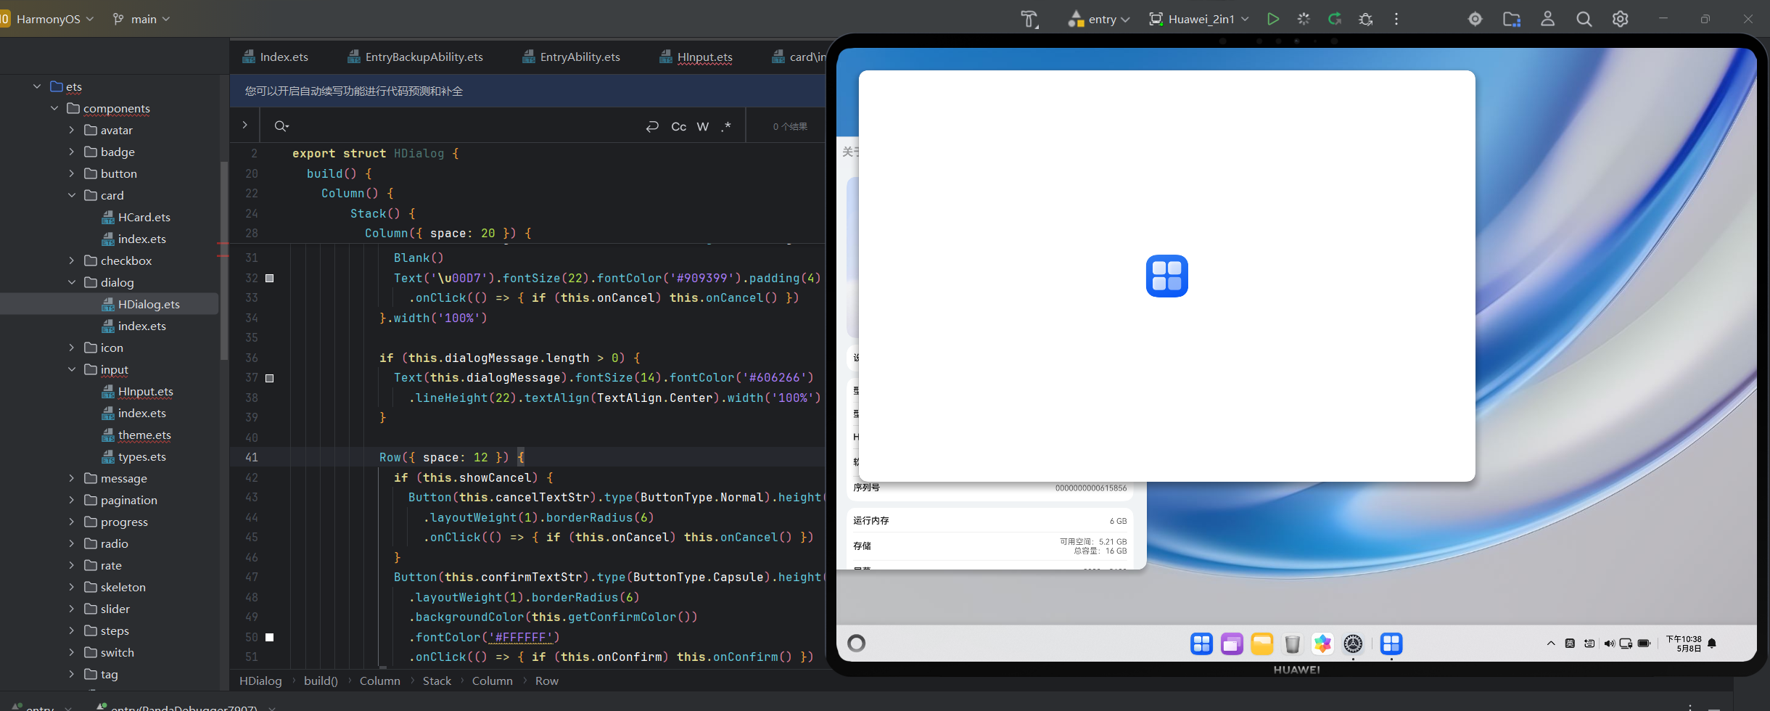Click the spinner icon beside the Run button
This screenshot has width=1770, height=711.
tap(1304, 19)
